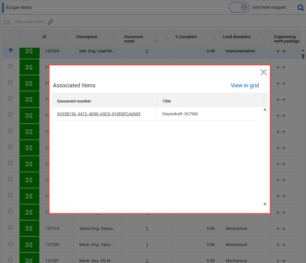The width and height of the screenshot is (306, 263).
Task: Open the scope items search
Action: point(300,7)
